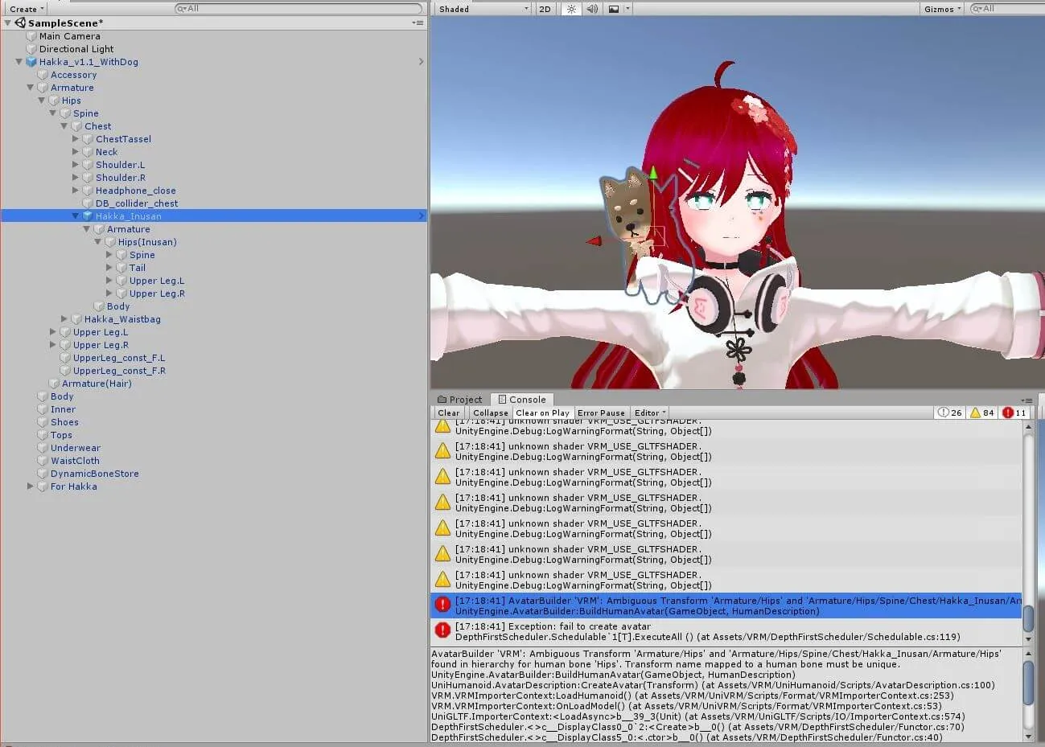Screen dimensions: 1045x747
Task: Click the Tail bone object icon
Action: (x=121, y=268)
